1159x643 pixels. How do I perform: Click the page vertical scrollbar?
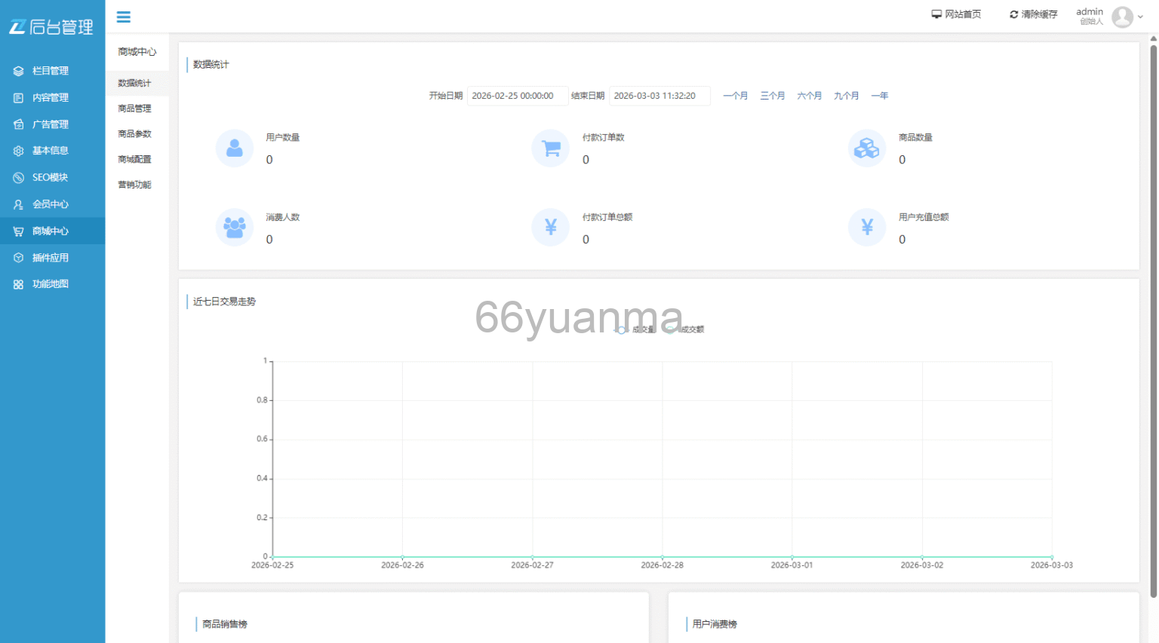pyautogui.click(x=1153, y=320)
